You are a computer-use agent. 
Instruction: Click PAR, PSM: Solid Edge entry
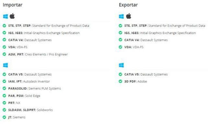point(24,96)
